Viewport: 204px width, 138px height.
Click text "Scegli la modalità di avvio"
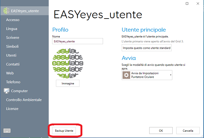click(138, 65)
